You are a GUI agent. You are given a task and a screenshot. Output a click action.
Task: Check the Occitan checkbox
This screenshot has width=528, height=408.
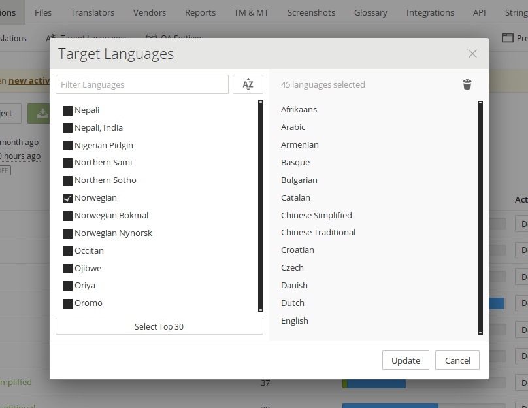(67, 250)
